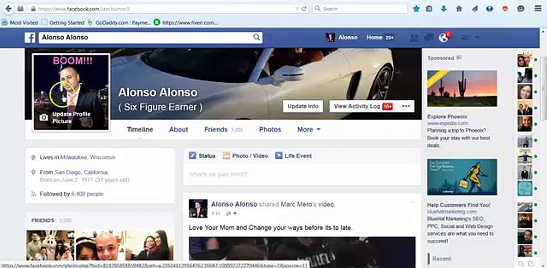Switch to the Timeline tab
Viewport: 547px width, 268px height.
pos(140,130)
